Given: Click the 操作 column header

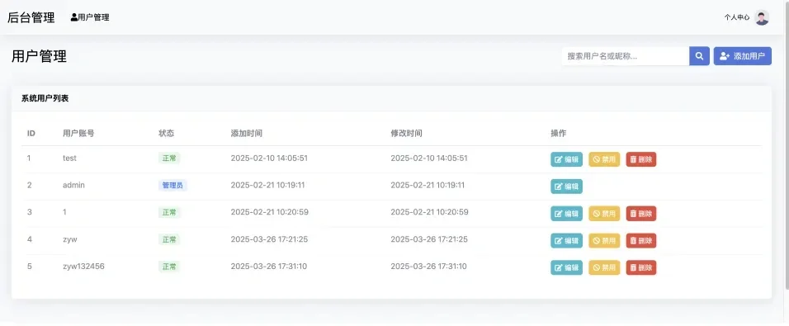Looking at the screenshot, I should click(559, 134).
